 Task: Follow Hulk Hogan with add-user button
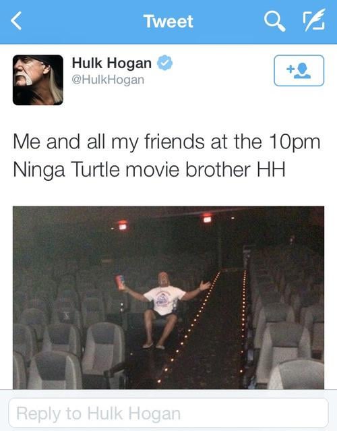[299, 71]
